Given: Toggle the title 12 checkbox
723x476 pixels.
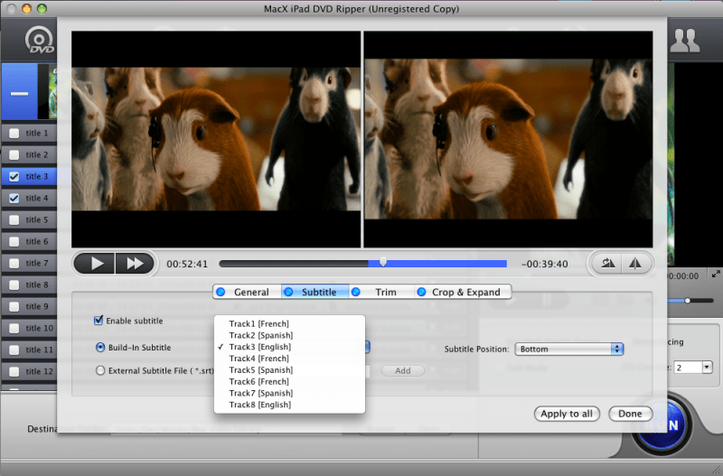Looking at the screenshot, I should [x=14, y=371].
